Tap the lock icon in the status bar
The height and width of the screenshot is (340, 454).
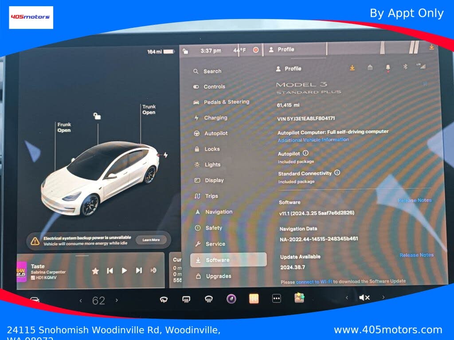tap(186, 51)
